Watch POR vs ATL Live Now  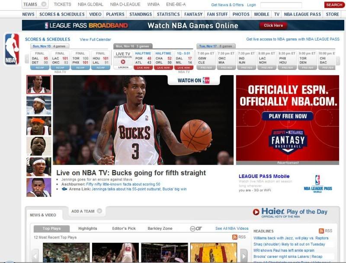[x=143, y=68]
